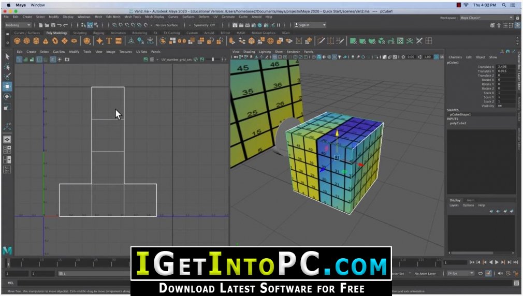Click the Object menu in Channel Box

(481, 57)
